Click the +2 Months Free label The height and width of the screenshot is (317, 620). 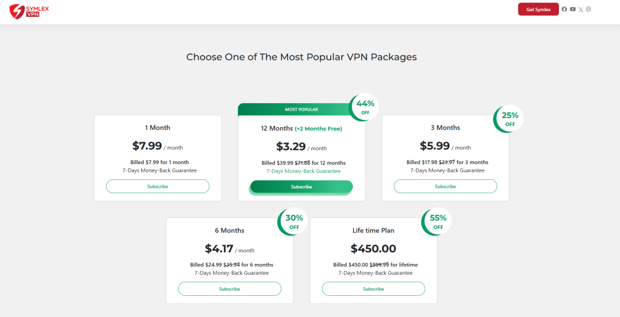318,129
